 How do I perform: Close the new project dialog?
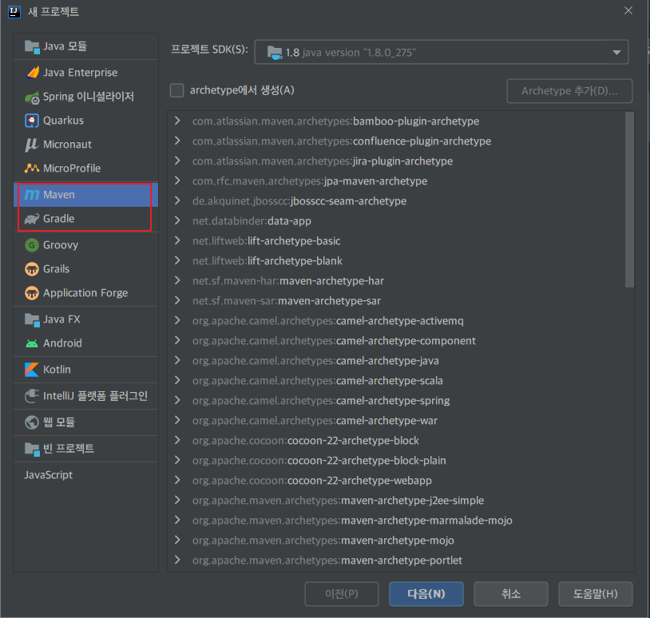coord(628,10)
